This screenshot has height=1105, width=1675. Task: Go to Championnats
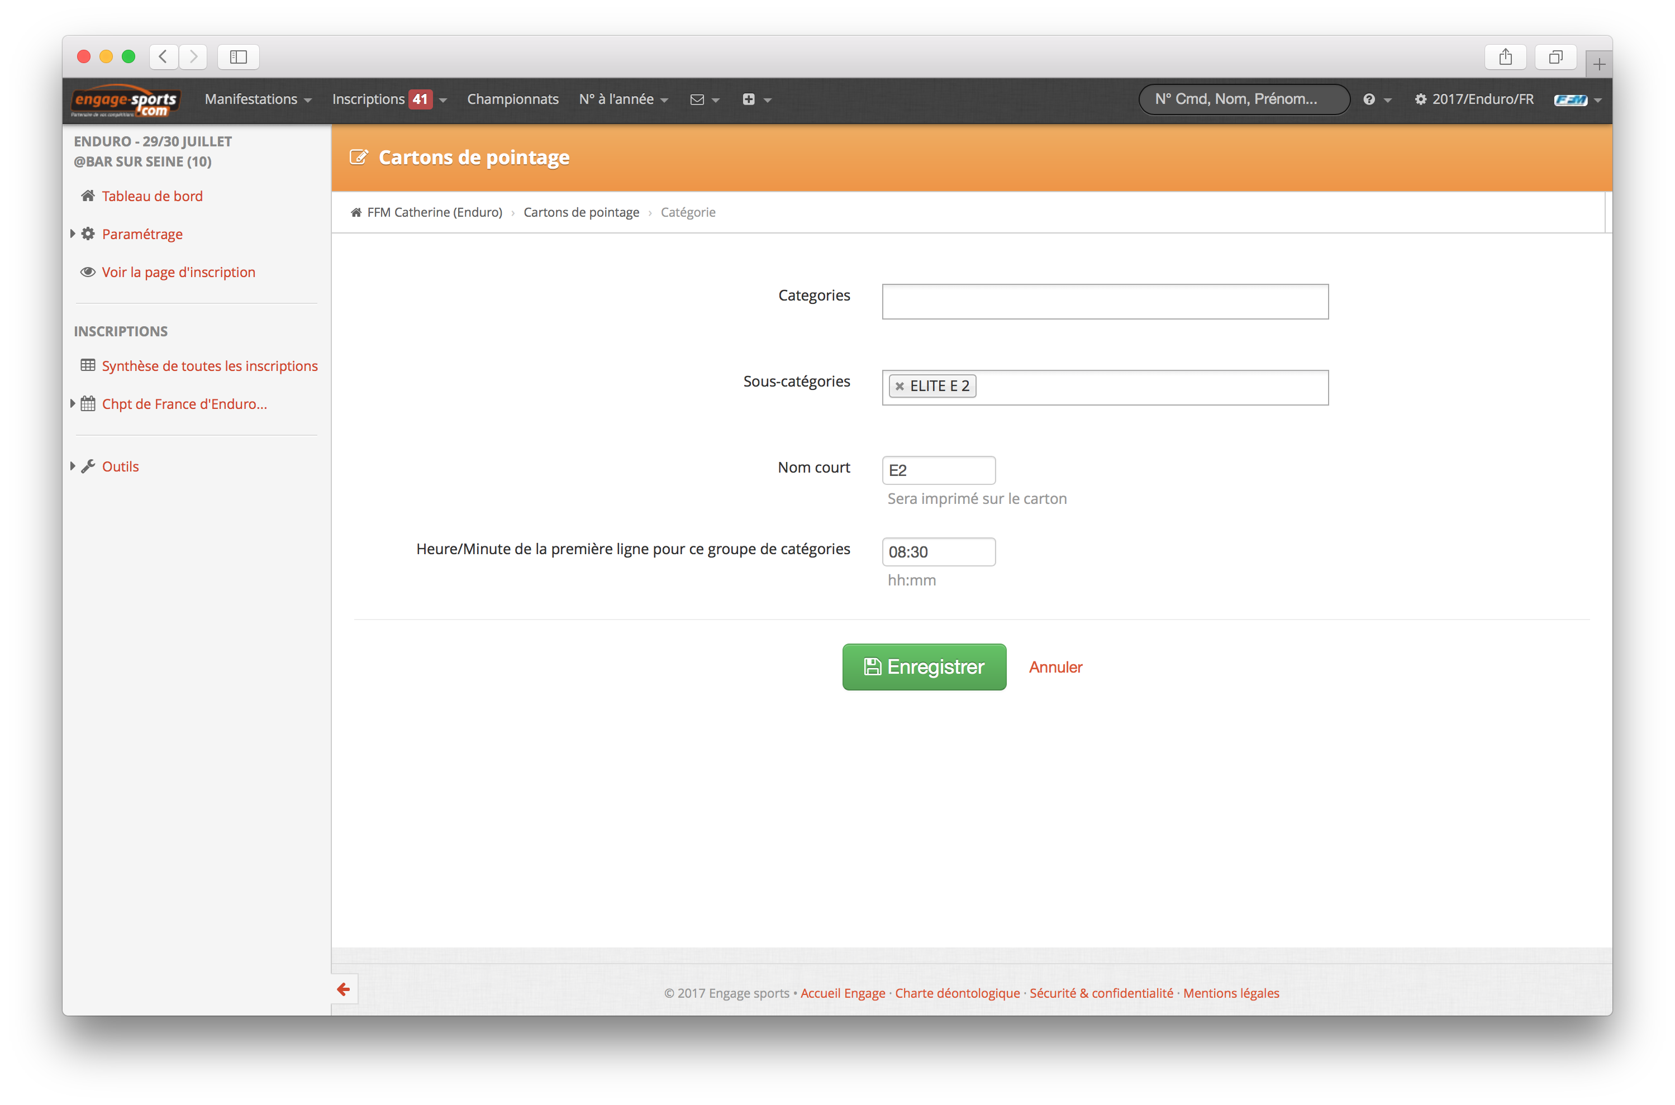512,99
